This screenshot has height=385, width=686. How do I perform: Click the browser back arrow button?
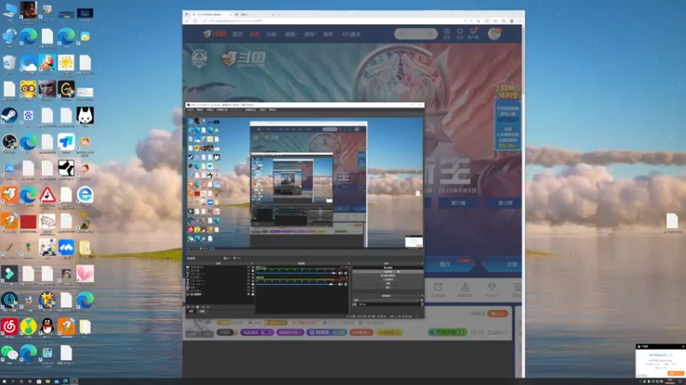coord(188,21)
